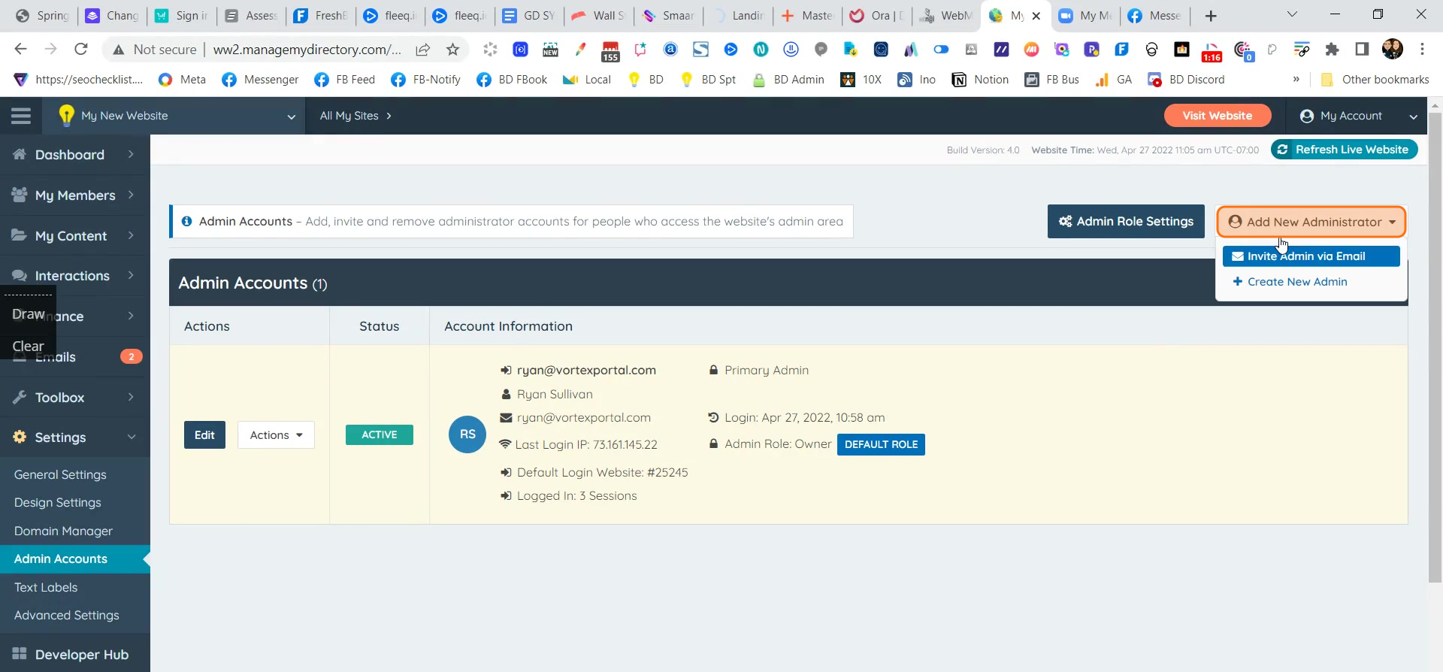Open the BD Discord bookmark
Image resolution: width=1443 pixels, height=672 pixels.
tap(1186, 80)
